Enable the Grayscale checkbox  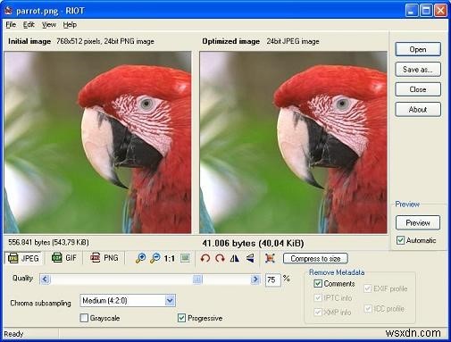tap(84, 318)
